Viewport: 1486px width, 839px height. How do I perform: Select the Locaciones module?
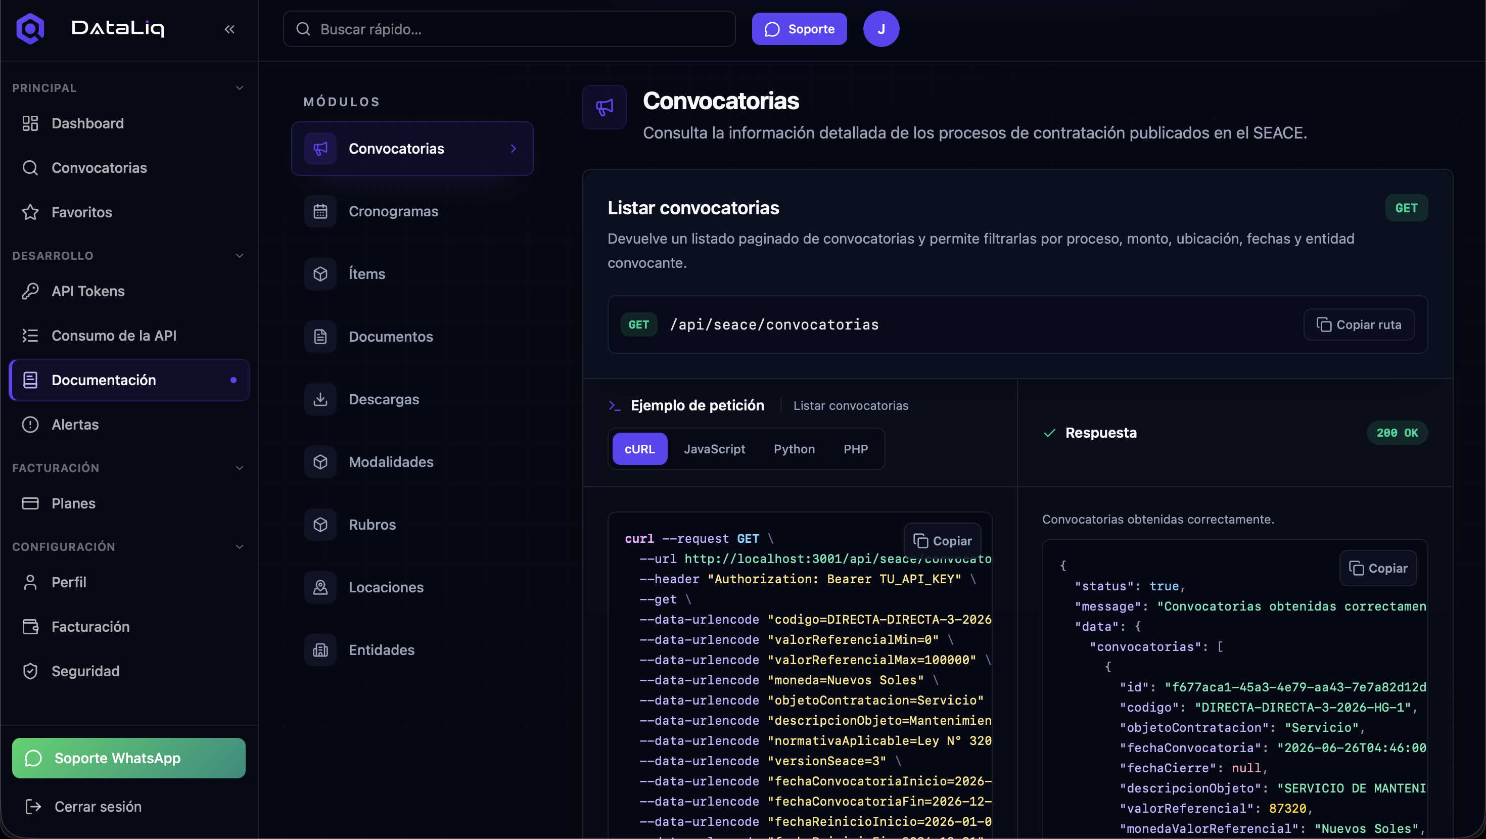412,587
